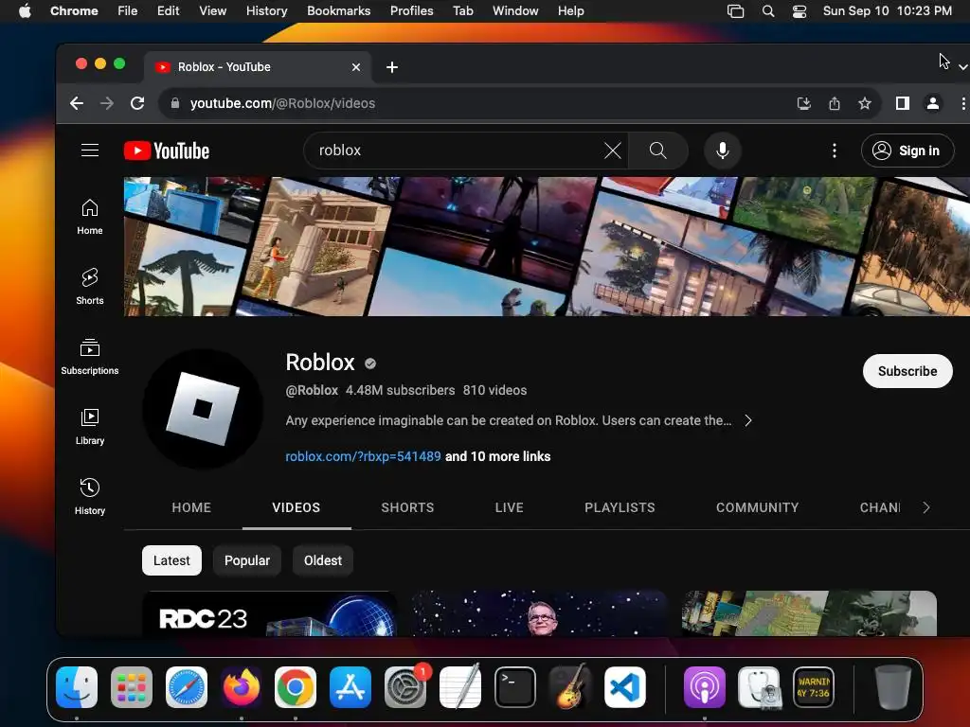This screenshot has width=970, height=727.
Task: Click '4.48M subscribers' text
Action: [401, 390]
